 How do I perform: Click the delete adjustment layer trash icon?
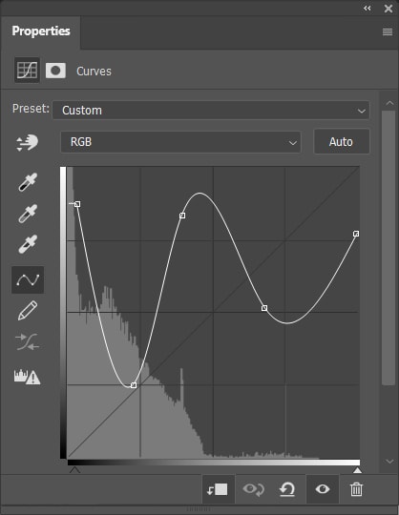(x=356, y=489)
